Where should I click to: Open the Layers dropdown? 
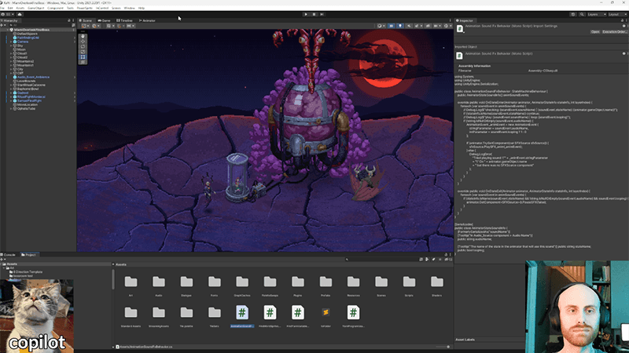(x=597, y=14)
